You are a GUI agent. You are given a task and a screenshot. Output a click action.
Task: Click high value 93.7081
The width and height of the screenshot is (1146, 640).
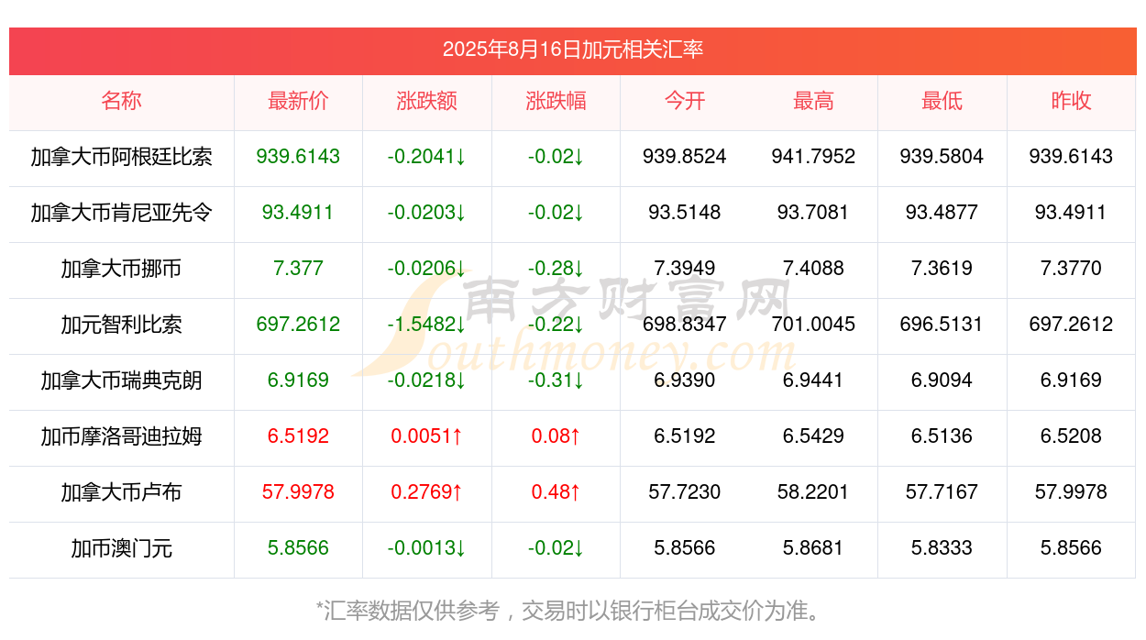(x=813, y=213)
